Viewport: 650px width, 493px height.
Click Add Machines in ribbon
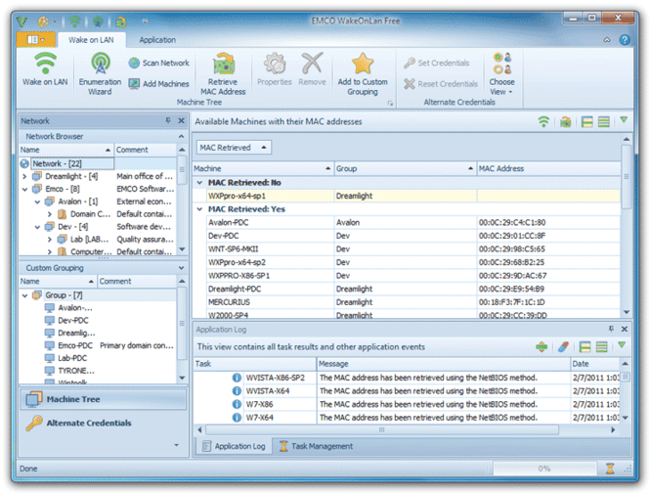tap(158, 84)
